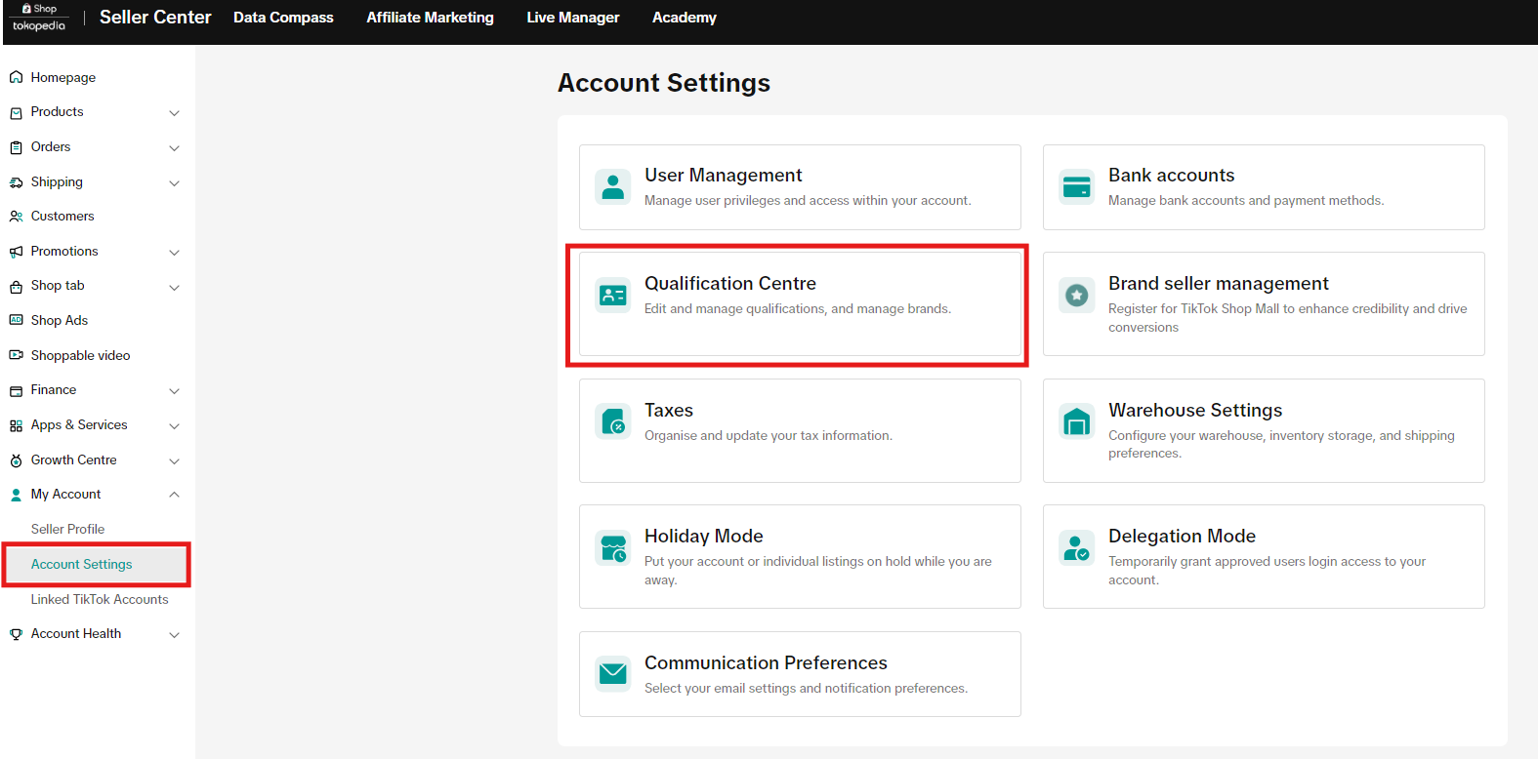Open Data Compass in top navigation
The height and width of the screenshot is (759, 1538).
[283, 18]
